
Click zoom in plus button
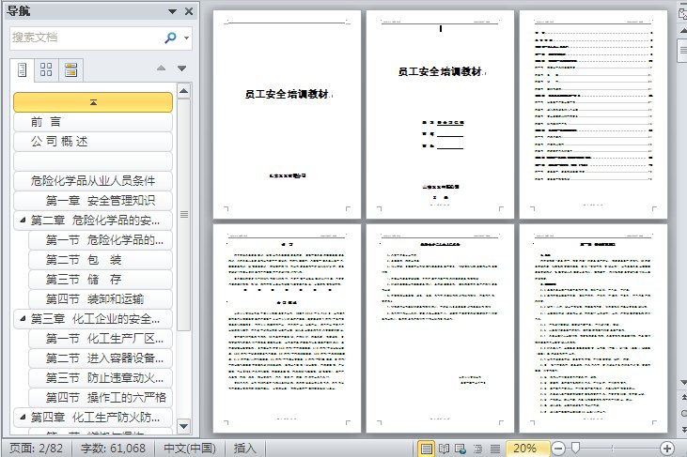pyautogui.click(x=667, y=449)
